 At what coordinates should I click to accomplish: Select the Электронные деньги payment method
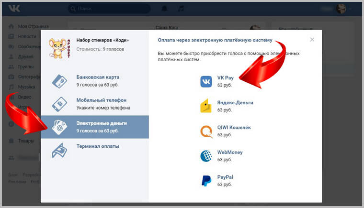95,127
